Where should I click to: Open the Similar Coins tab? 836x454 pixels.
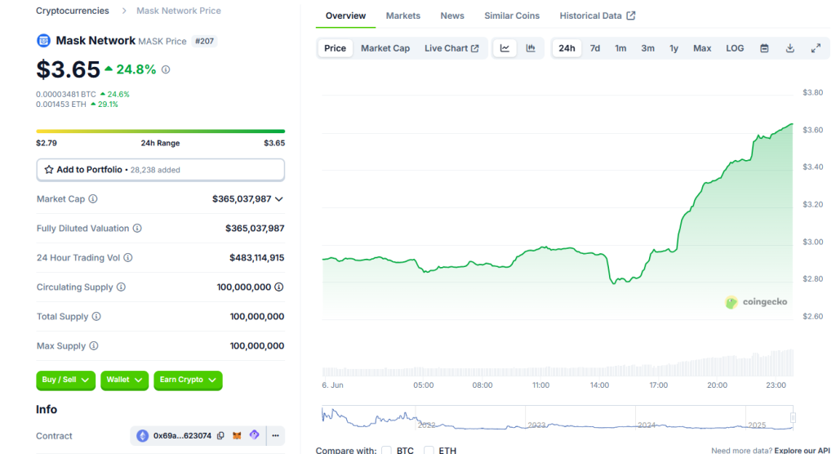512,16
